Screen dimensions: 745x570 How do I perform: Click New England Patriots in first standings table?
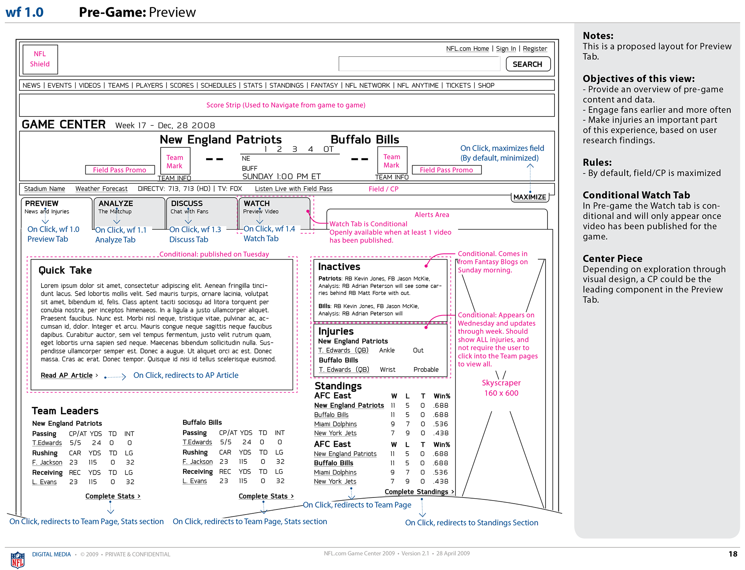pos(349,405)
